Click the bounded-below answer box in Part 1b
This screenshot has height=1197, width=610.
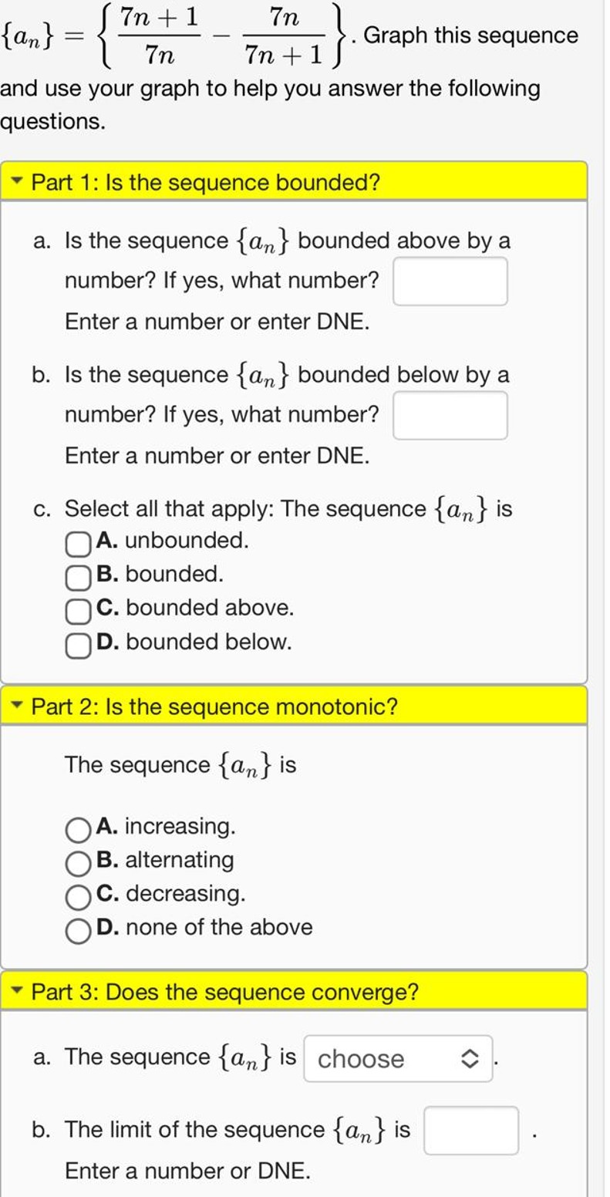451,415
